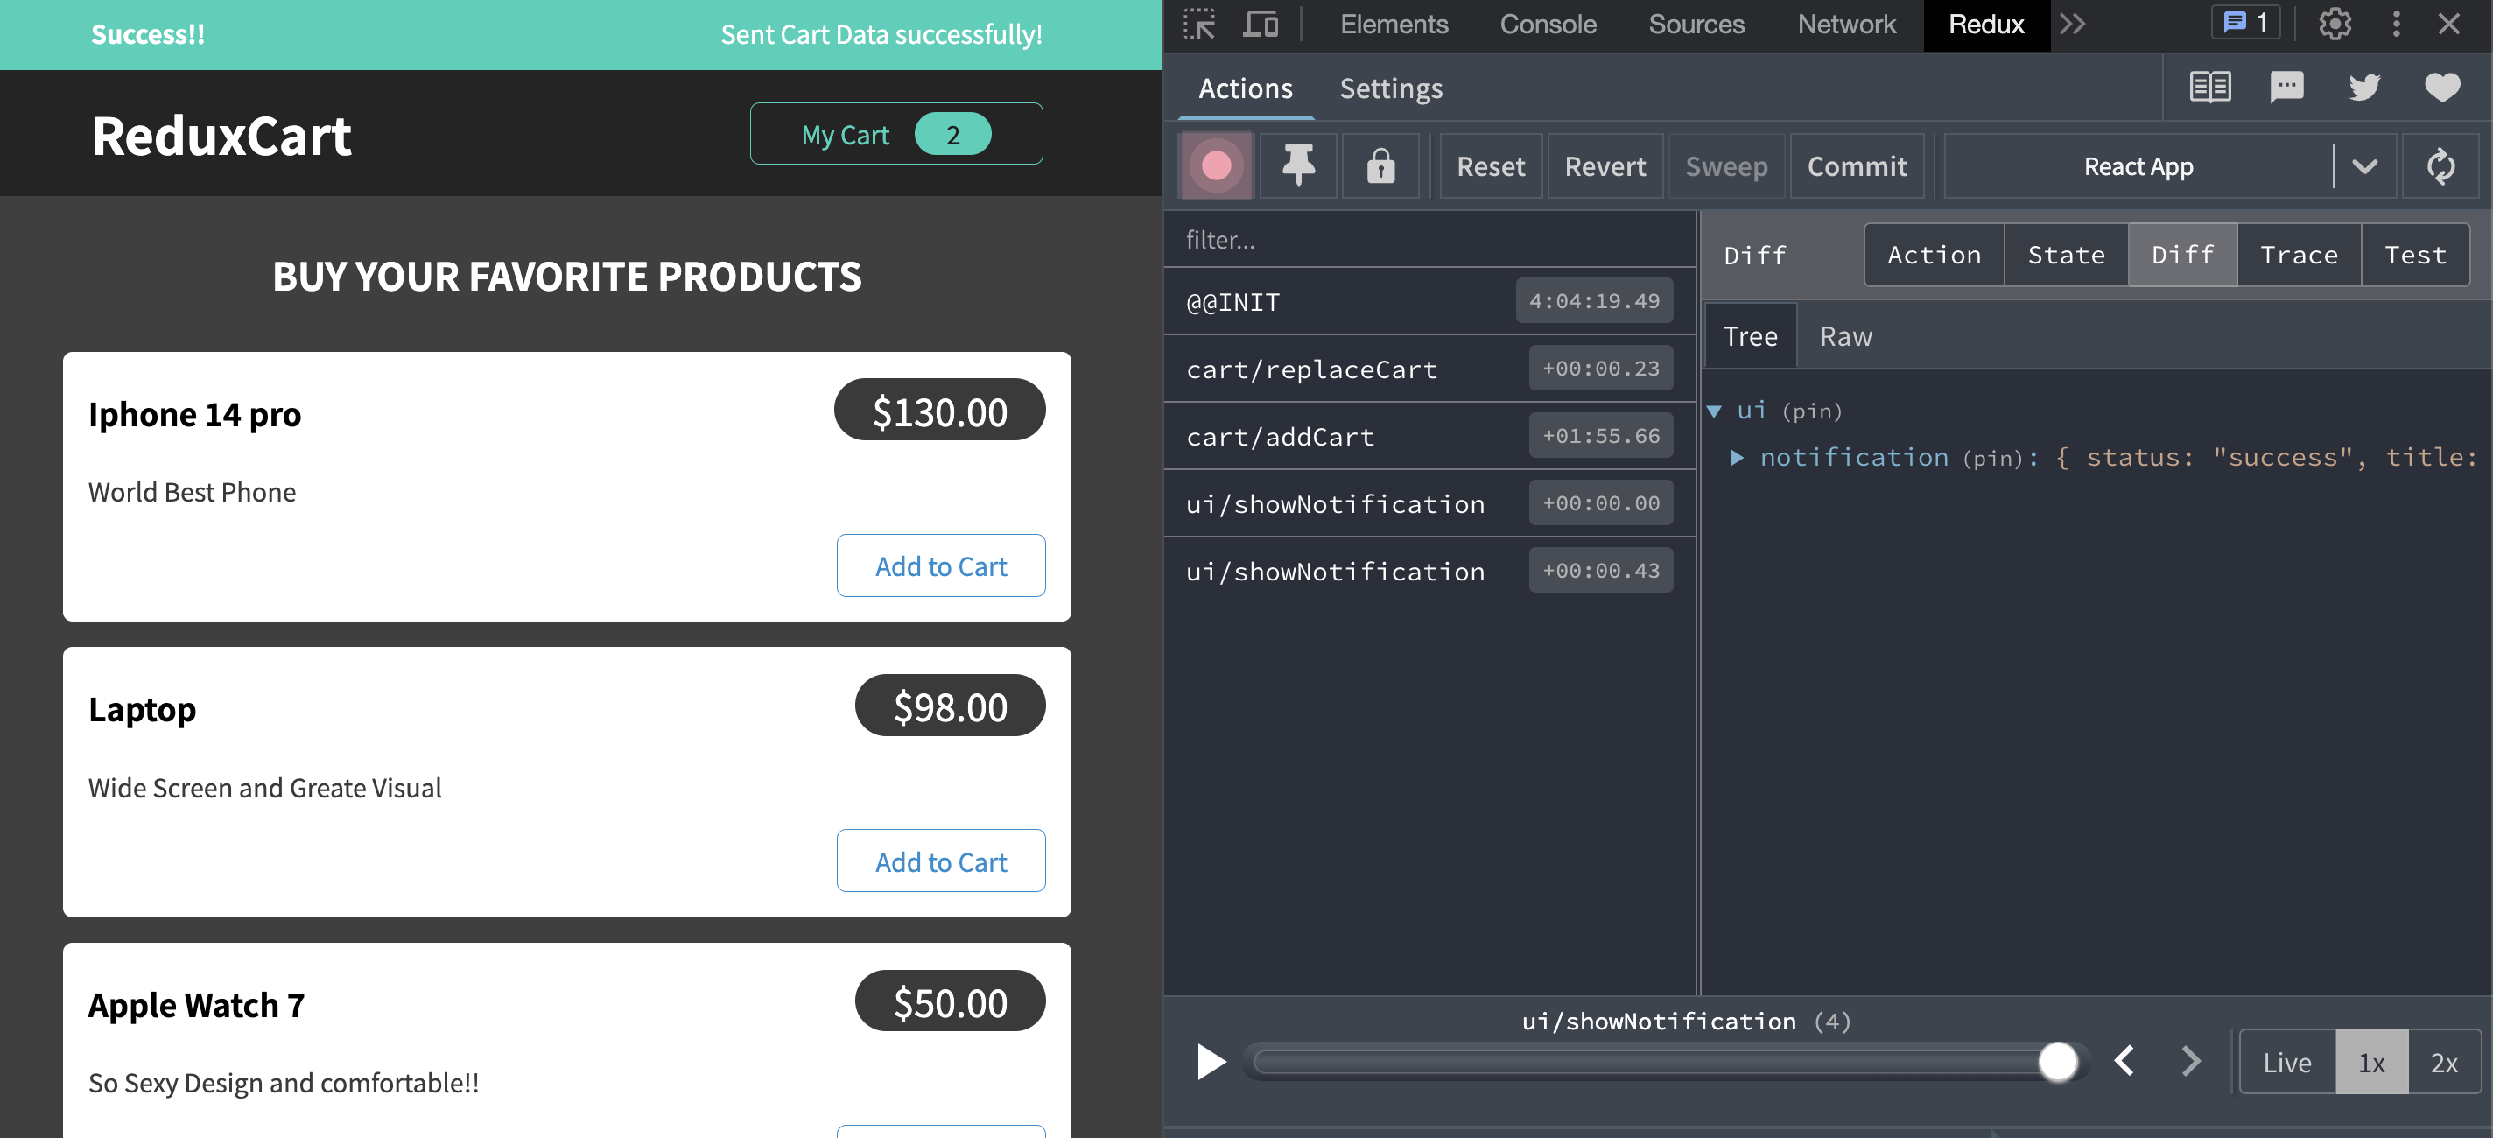This screenshot has width=2493, height=1138.
Task: Toggle device toolbar icon
Action: click(1260, 24)
